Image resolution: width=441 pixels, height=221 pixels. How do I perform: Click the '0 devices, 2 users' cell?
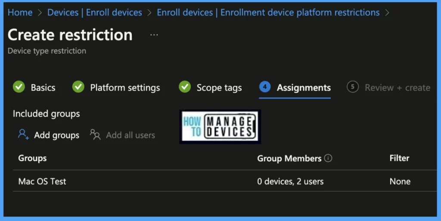click(x=290, y=181)
